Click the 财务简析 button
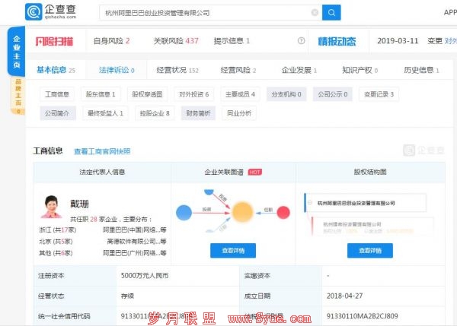The width and height of the screenshot is (457, 326). click(x=198, y=113)
